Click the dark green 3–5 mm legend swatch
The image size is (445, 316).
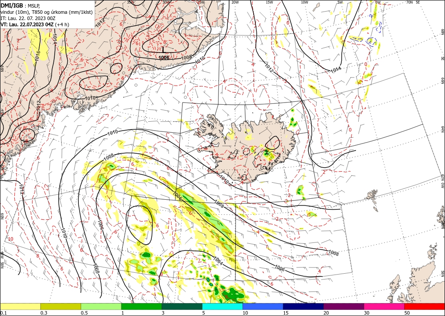coord(182,306)
